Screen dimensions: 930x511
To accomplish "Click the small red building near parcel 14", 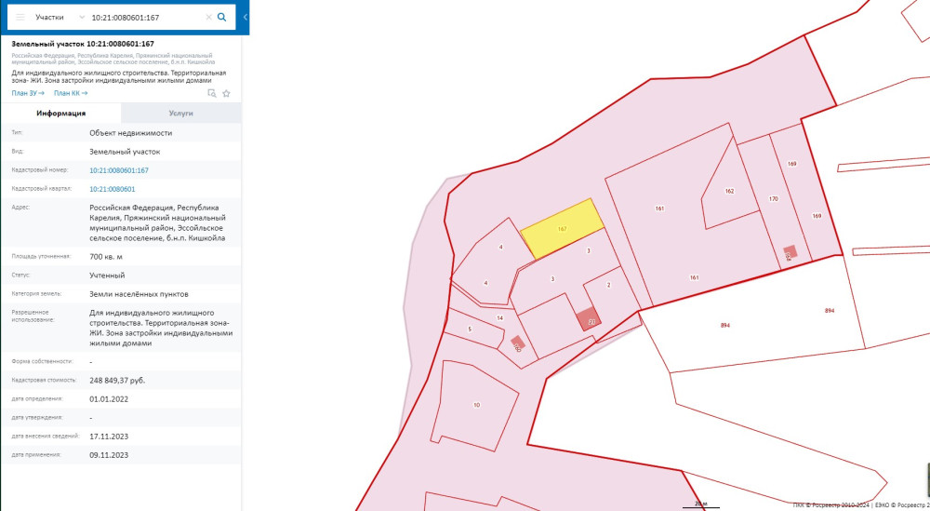I will (x=518, y=343).
